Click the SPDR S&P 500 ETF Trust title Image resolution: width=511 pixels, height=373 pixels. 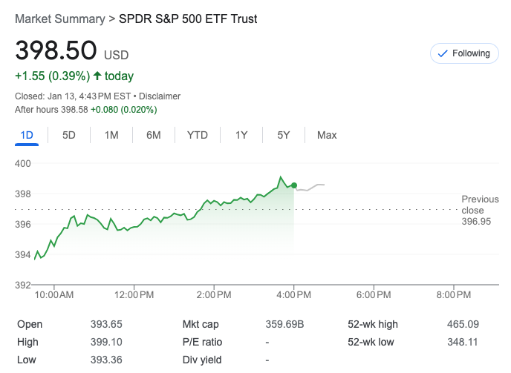(x=188, y=19)
